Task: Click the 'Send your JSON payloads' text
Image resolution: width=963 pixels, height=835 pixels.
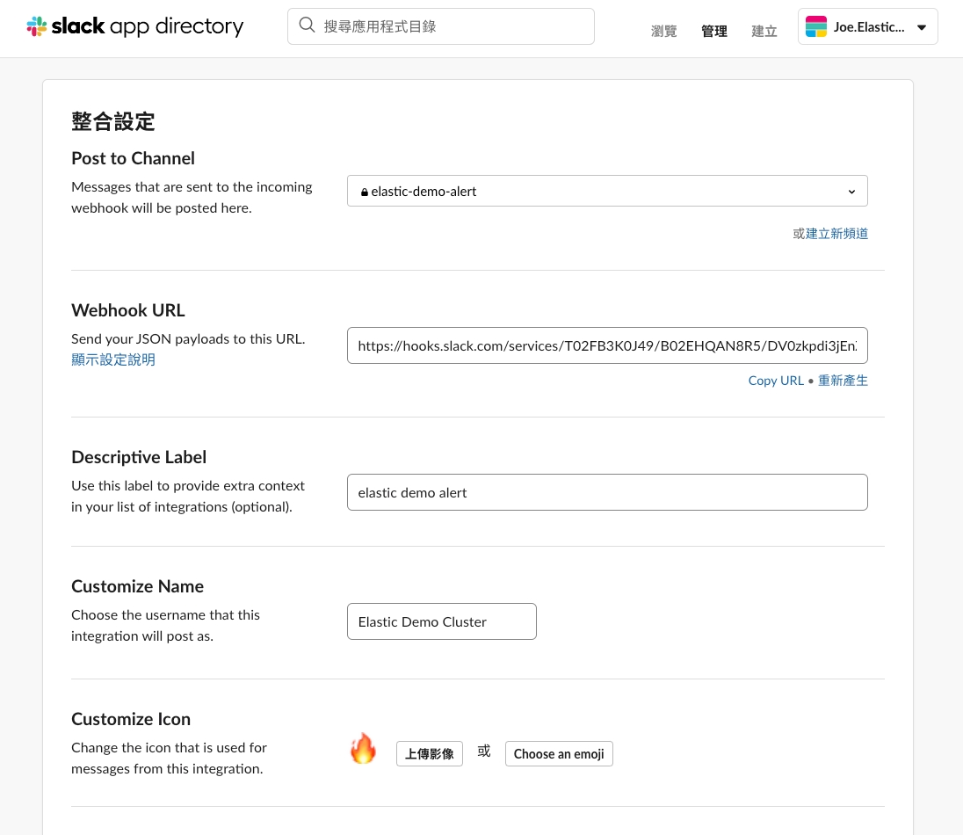Action: 188,338
